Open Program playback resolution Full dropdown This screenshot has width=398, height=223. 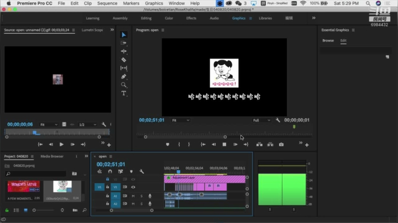tap(261, 120)
